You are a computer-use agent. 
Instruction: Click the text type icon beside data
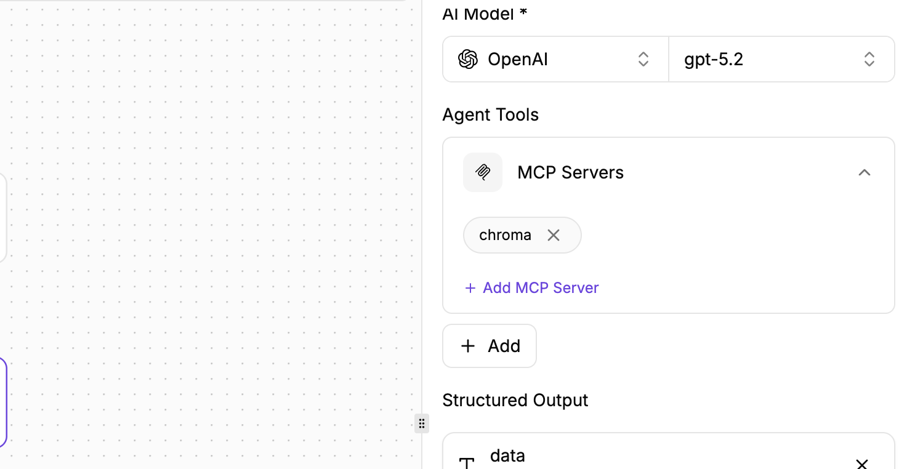(x=467, y=463)
